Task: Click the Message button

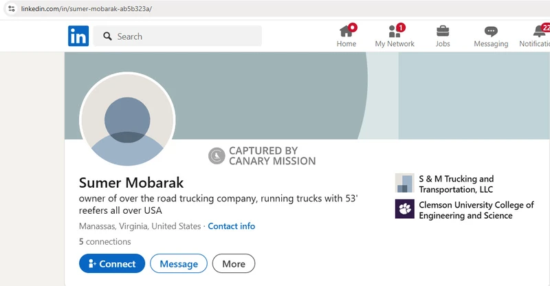Action: (179, 263)
